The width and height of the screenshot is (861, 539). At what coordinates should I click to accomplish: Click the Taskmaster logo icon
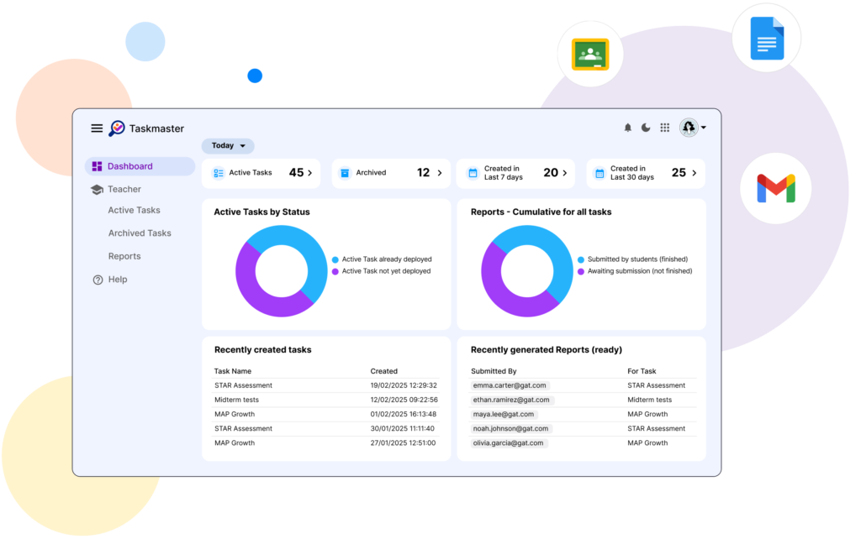(117, 128)
